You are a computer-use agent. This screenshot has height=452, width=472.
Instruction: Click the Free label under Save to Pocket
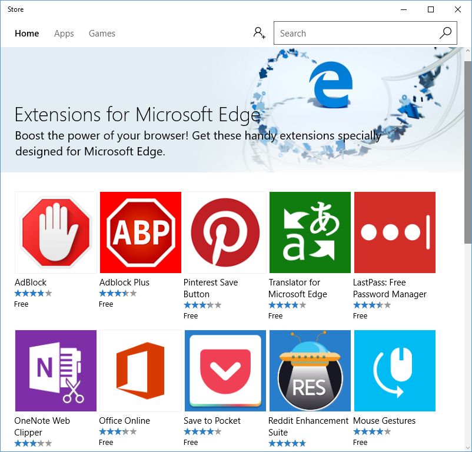191,443
